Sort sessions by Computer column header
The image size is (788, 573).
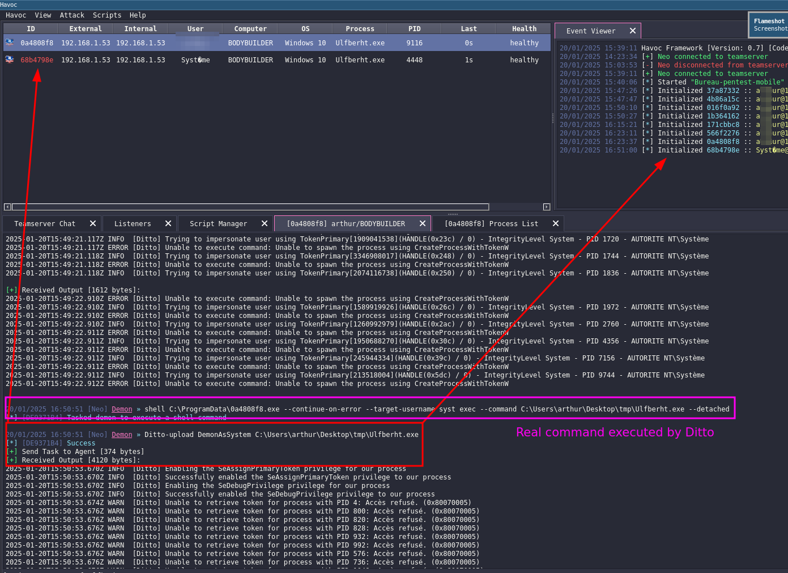click(x=250, y=29)
